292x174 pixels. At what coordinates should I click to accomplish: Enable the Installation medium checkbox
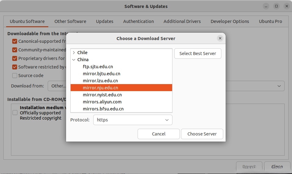tap(15, 113)
